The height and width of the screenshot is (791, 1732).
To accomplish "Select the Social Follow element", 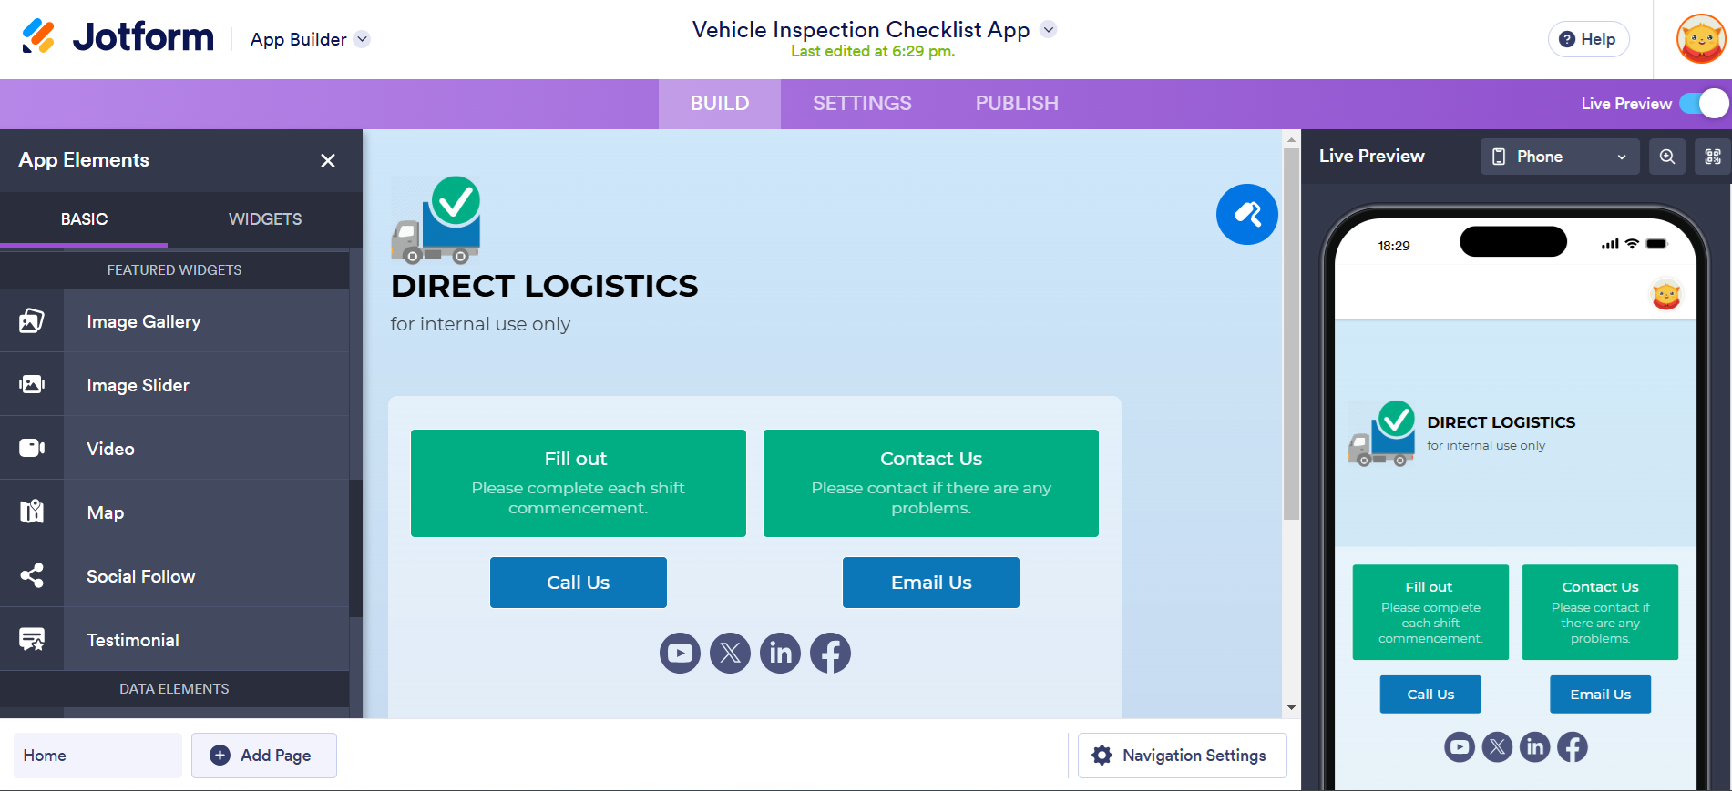I will coord(140,575).
